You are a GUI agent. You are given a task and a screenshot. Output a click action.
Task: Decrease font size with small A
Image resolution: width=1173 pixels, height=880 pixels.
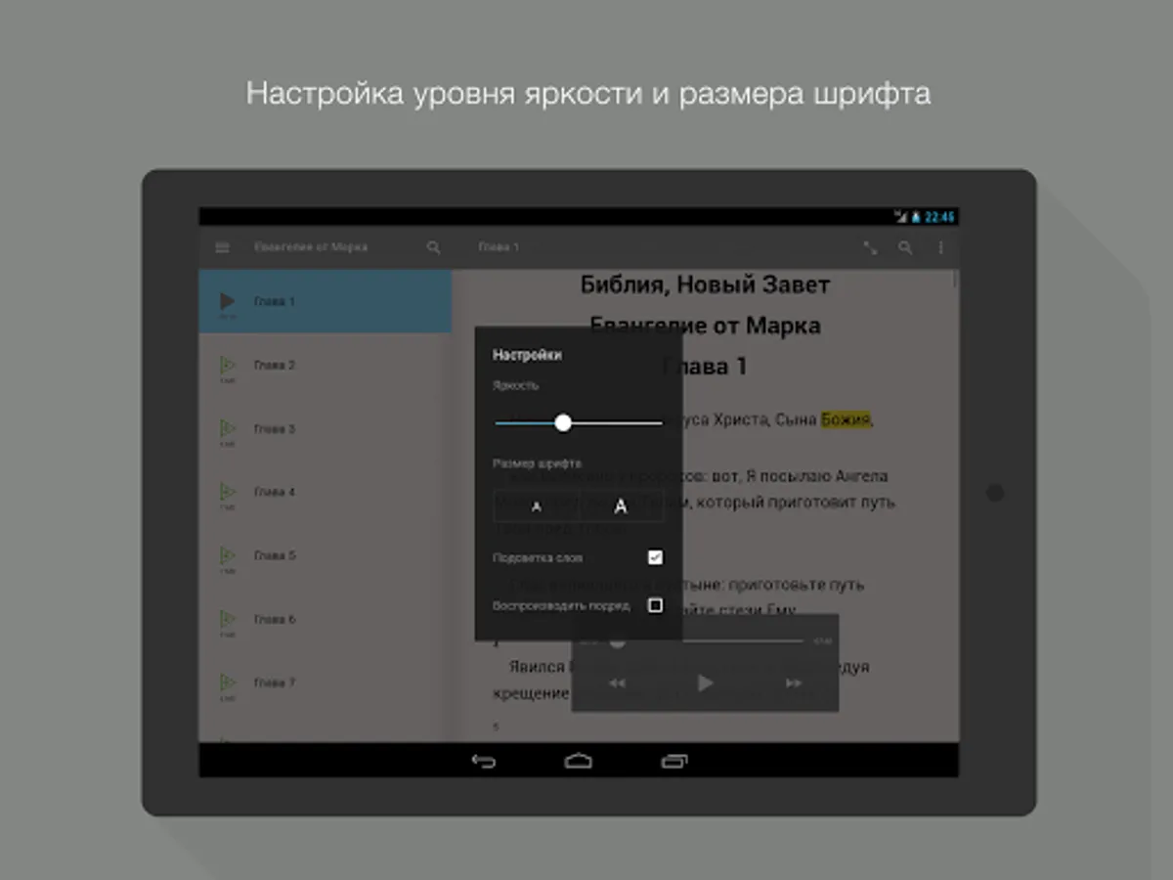coord(536,506)
